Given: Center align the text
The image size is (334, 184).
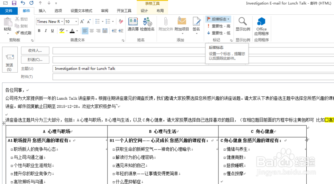Looking at the screenshot, I should [92, 31].
